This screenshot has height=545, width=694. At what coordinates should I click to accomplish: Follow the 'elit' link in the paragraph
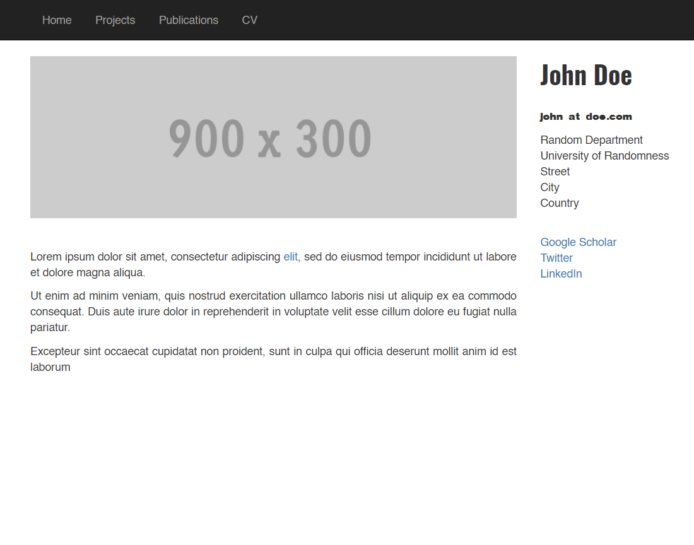290,257
